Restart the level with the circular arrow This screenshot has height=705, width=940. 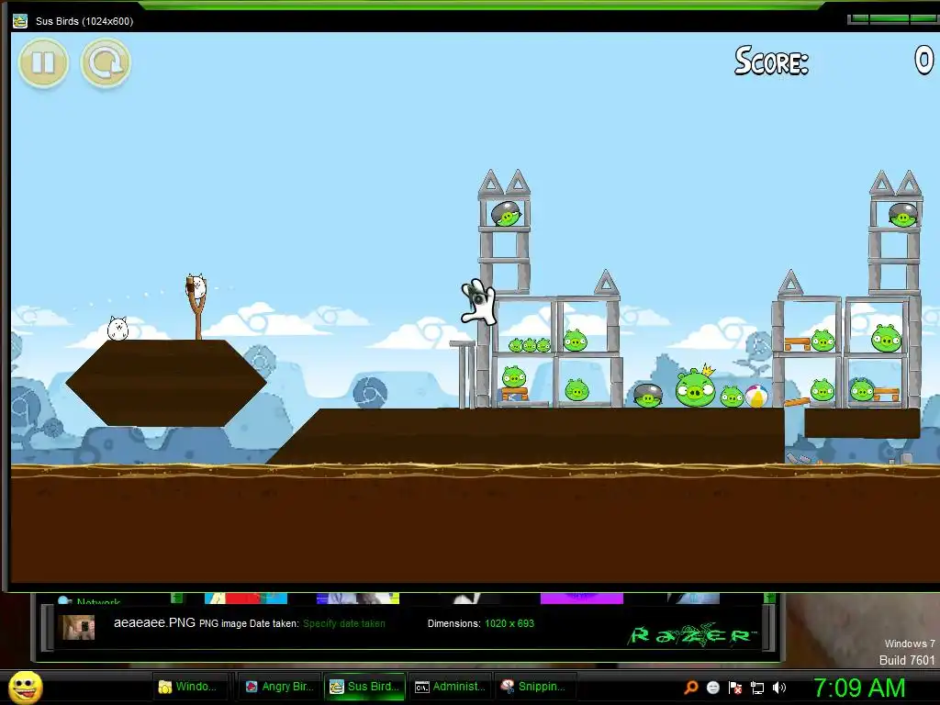106,62
